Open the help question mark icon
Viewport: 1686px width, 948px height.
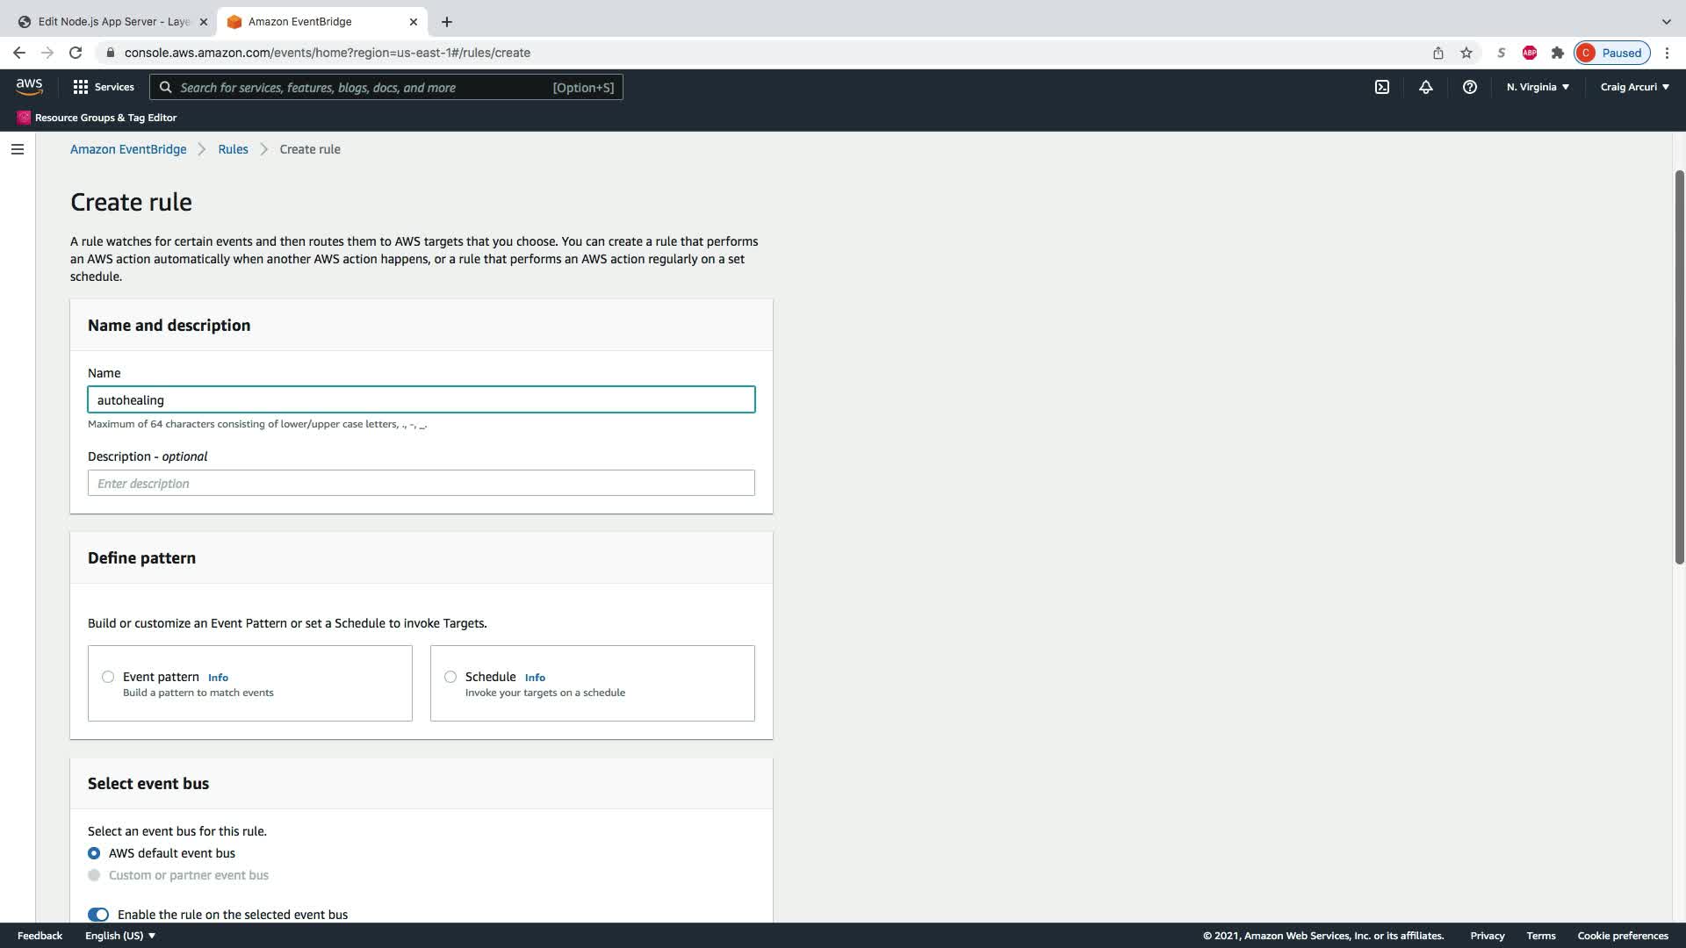pos(1469,87)
